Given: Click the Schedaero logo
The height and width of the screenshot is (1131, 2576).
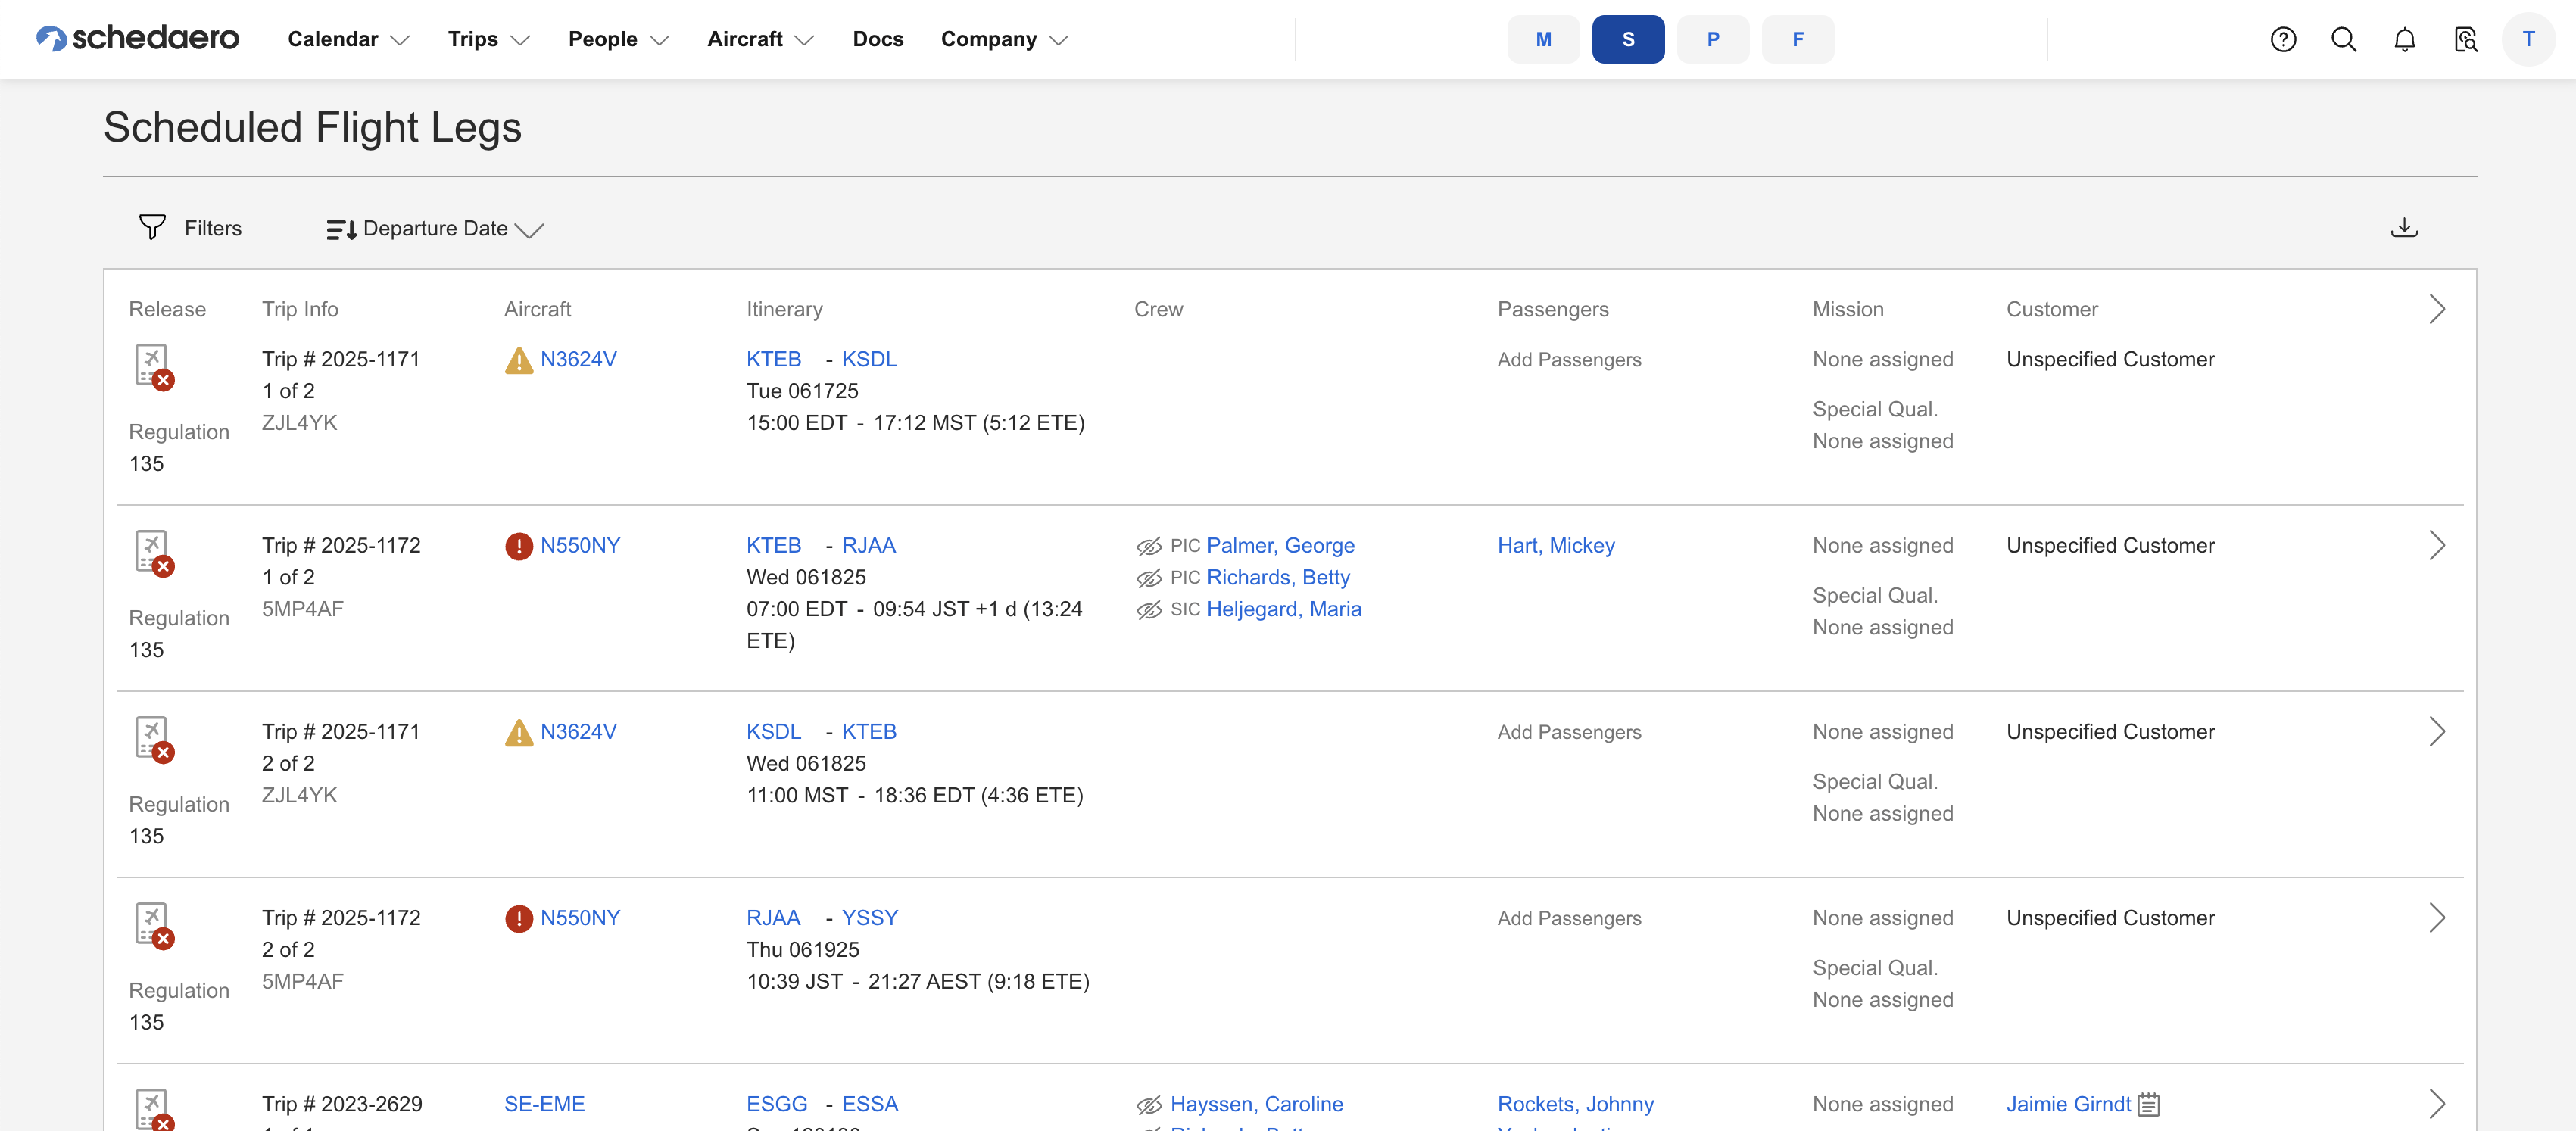Looking at the screenshot, I should click(138, 38).
